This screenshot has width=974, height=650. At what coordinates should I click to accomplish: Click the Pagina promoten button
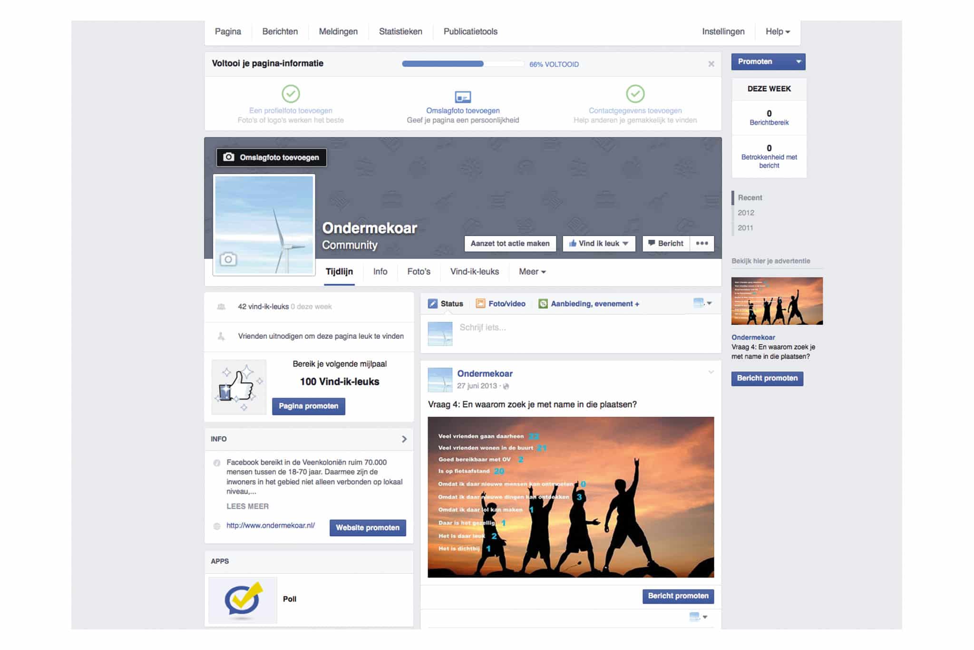[309, 406]
